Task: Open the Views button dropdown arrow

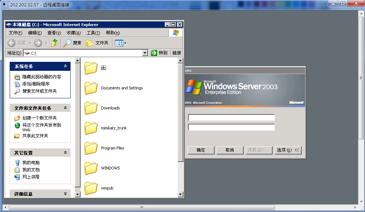Action: pos(125,43)
